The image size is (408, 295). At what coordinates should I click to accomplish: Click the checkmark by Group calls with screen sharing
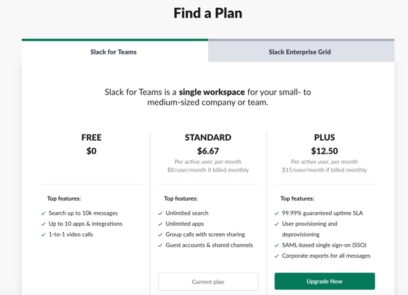tap(160, 235)
